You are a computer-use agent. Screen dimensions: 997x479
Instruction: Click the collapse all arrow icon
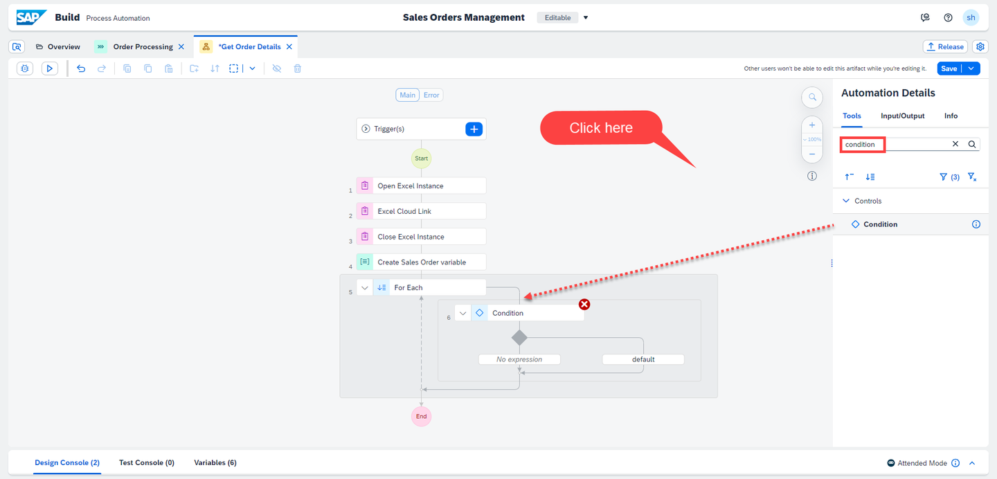tap(849, 177)
